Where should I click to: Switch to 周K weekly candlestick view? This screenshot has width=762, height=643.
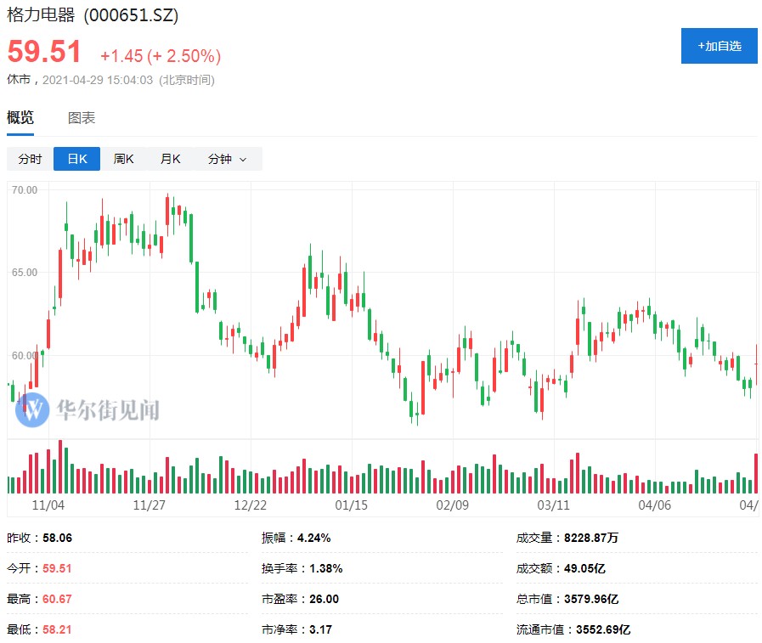coord(123,159)
